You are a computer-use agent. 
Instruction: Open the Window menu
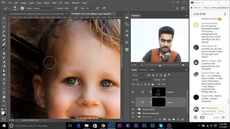tap(76, 3)
